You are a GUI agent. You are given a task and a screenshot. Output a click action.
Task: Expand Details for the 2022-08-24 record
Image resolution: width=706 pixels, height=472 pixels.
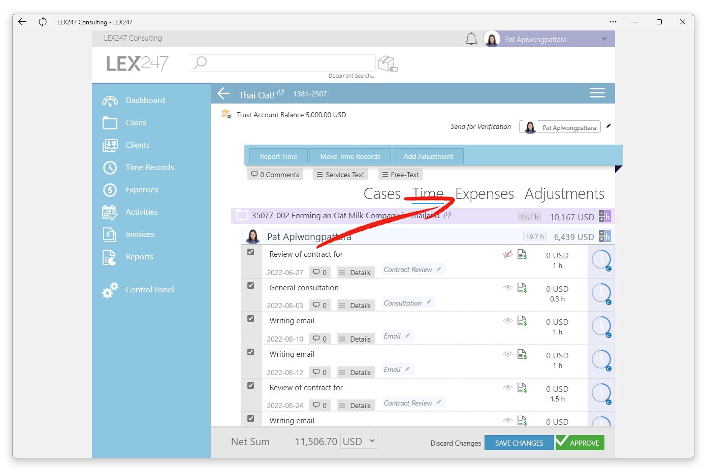pos(356,405)
